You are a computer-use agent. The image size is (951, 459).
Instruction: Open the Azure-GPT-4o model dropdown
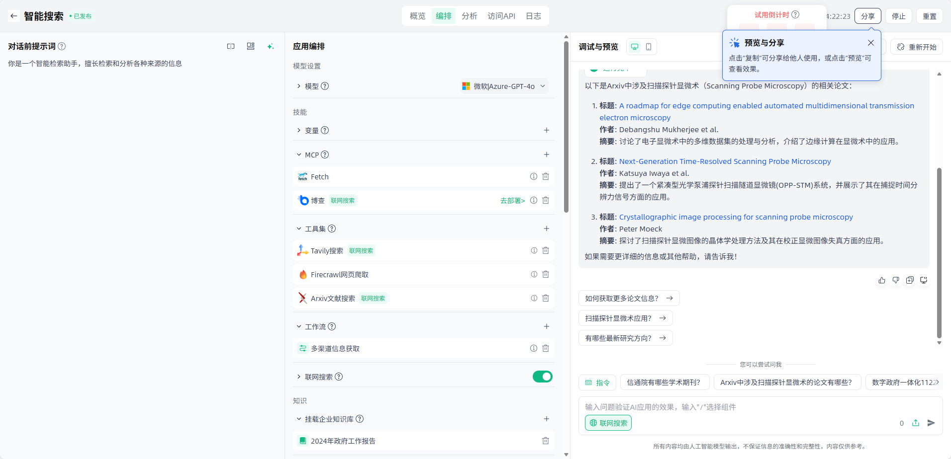pyautogui.click(x=504, y=86)
